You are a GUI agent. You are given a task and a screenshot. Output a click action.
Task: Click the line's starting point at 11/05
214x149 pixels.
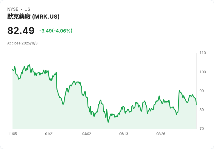13,69
